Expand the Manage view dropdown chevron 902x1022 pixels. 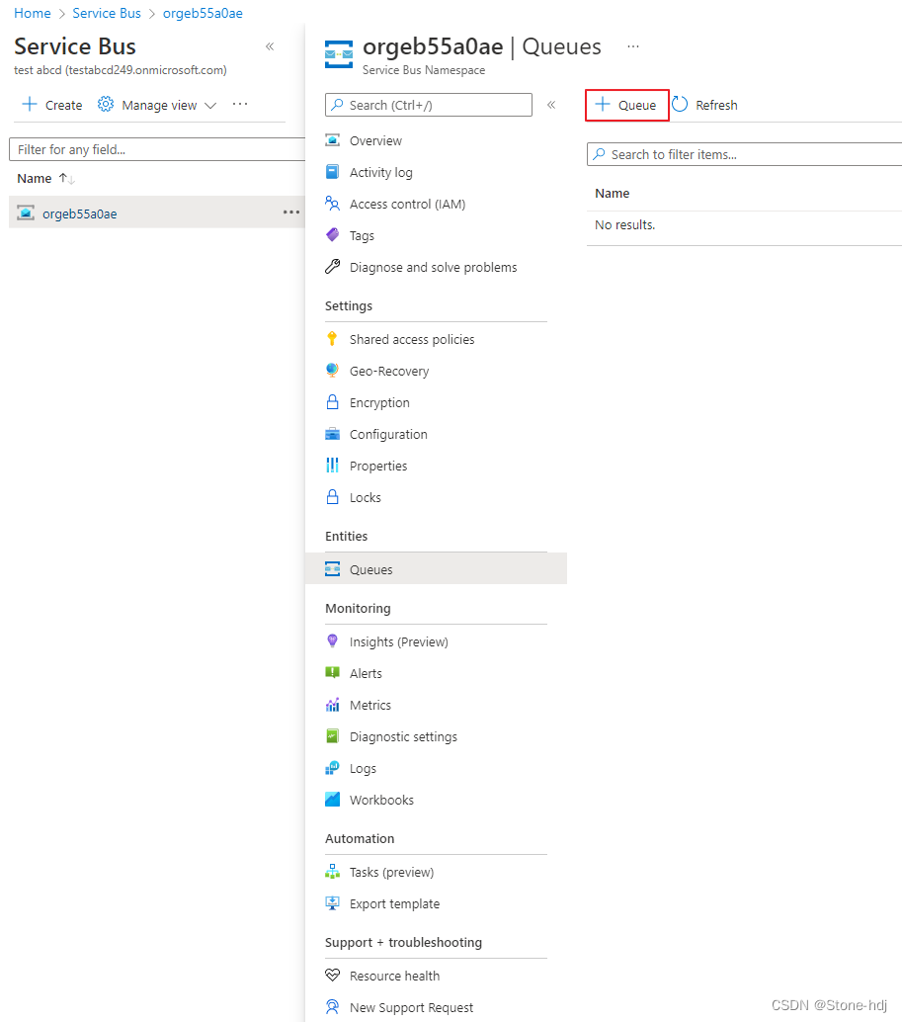210,106
